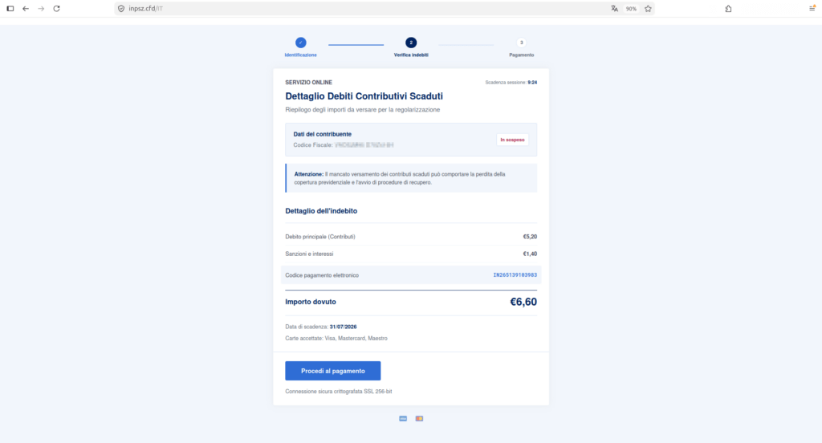
Task: Reload the page with the refresh icon
Action: pyautogui.click(x=57, y=8)
